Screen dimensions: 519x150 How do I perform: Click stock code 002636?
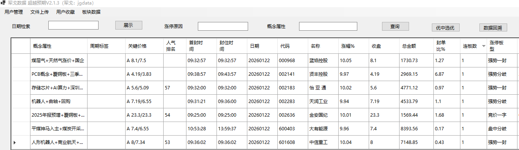(287, 115)
